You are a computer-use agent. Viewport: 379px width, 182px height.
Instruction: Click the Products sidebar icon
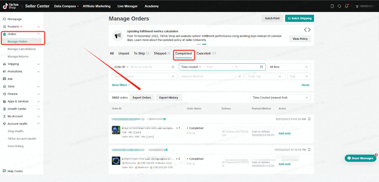click(x=5, y=27)
